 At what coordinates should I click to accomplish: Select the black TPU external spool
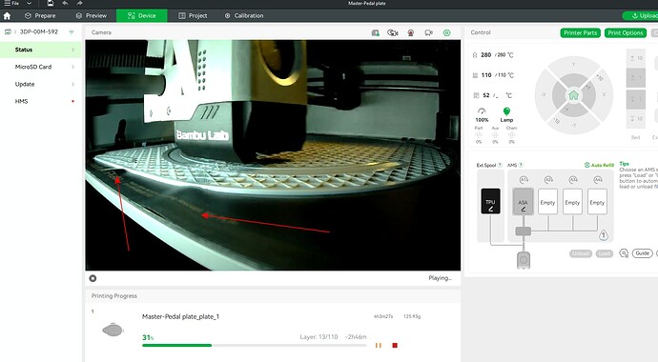[x=490, y=202]
